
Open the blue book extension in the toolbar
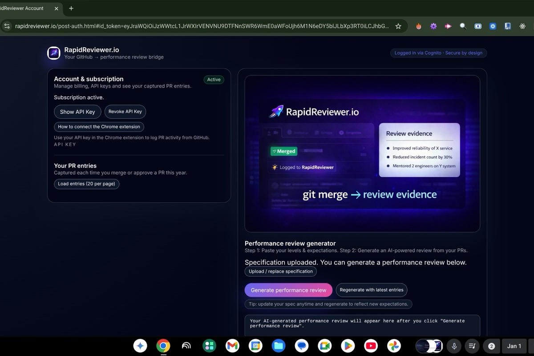507,26
